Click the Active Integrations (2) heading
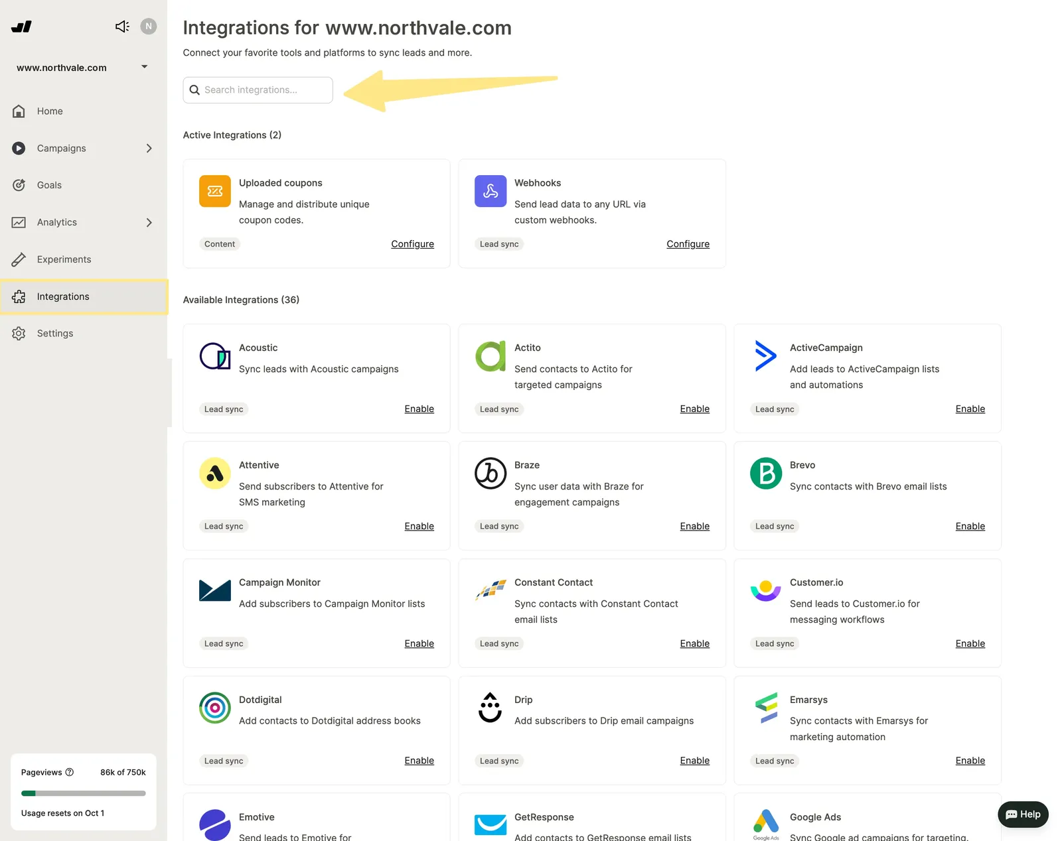Screen dimensions: 1062x841 tap(232, 135)
